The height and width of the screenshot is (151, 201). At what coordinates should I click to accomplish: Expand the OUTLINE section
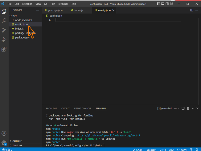[17, 141]
